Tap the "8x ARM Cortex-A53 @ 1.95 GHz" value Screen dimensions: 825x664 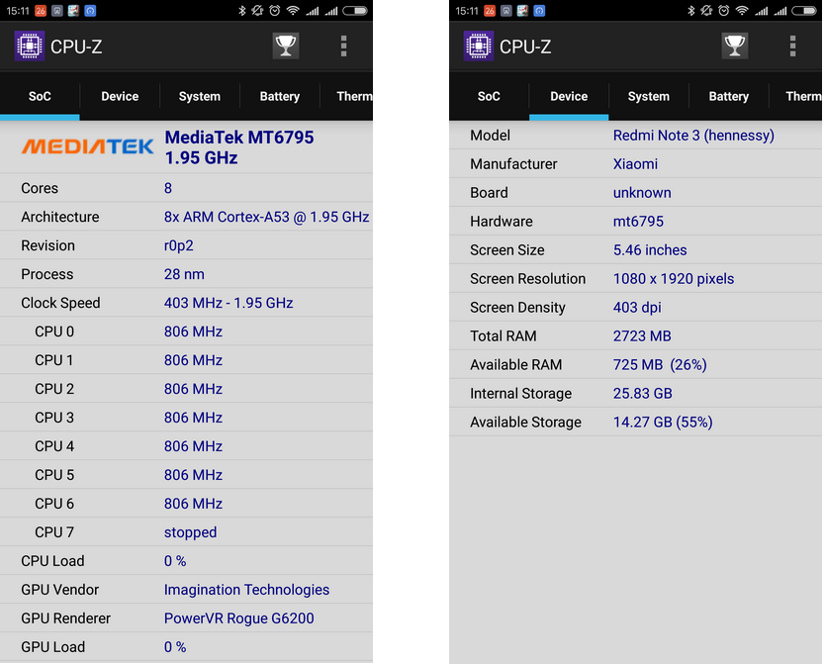pyautogui.click(x=267, y=217)
